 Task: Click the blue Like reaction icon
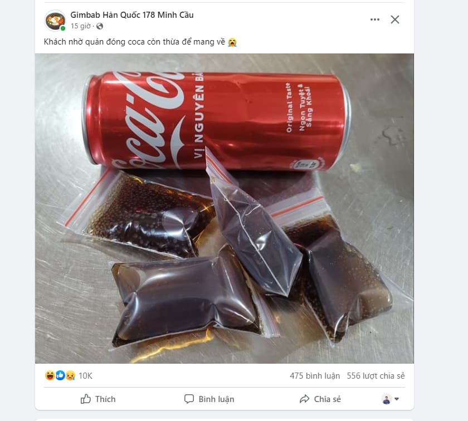click(60, 376)
